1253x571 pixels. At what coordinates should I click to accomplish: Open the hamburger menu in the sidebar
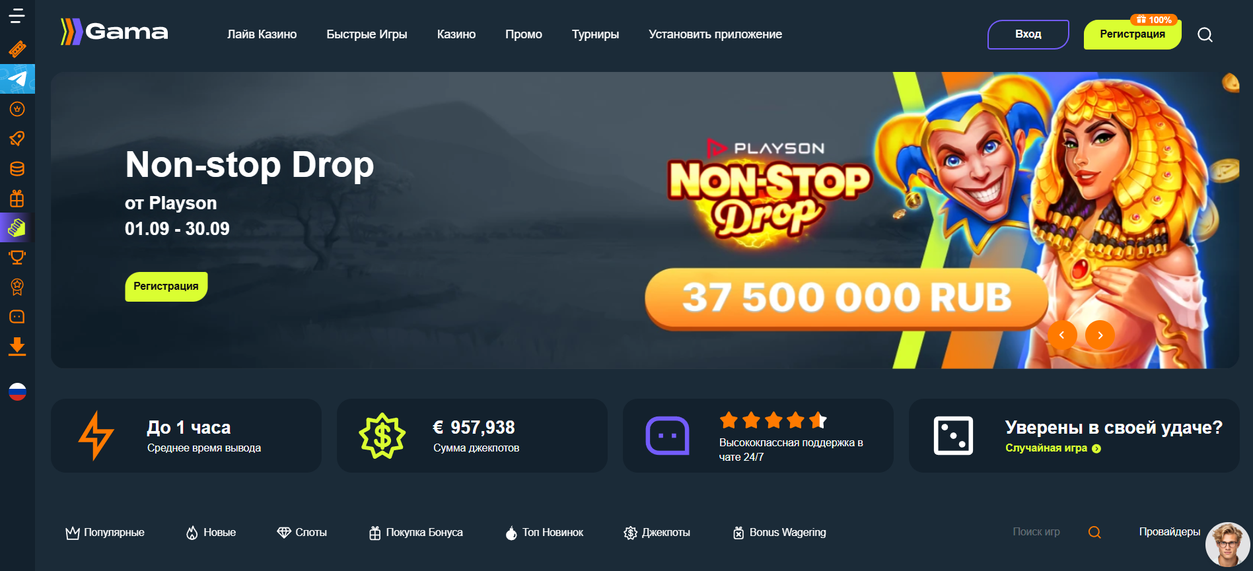pos(17,16)
